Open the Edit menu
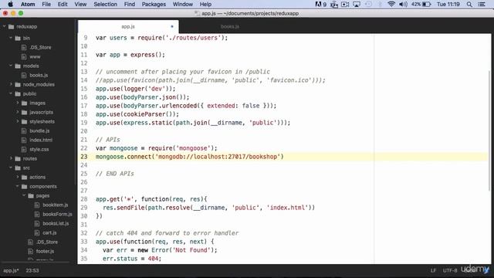494x278 pixels. point(63,4)
